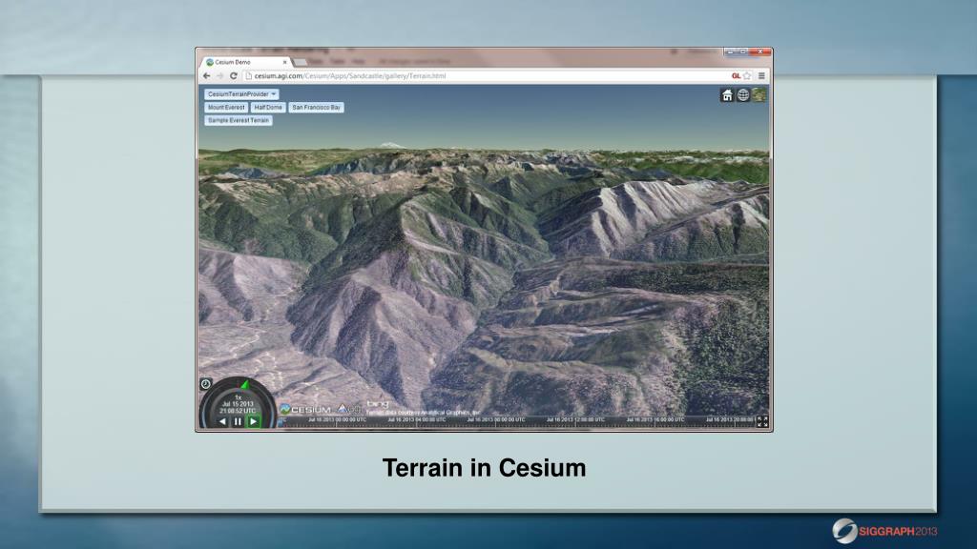The image size is (977, 549).
Task: Open the CesiumTerrainProvider dropdown
Action: [x=241, y=94]
